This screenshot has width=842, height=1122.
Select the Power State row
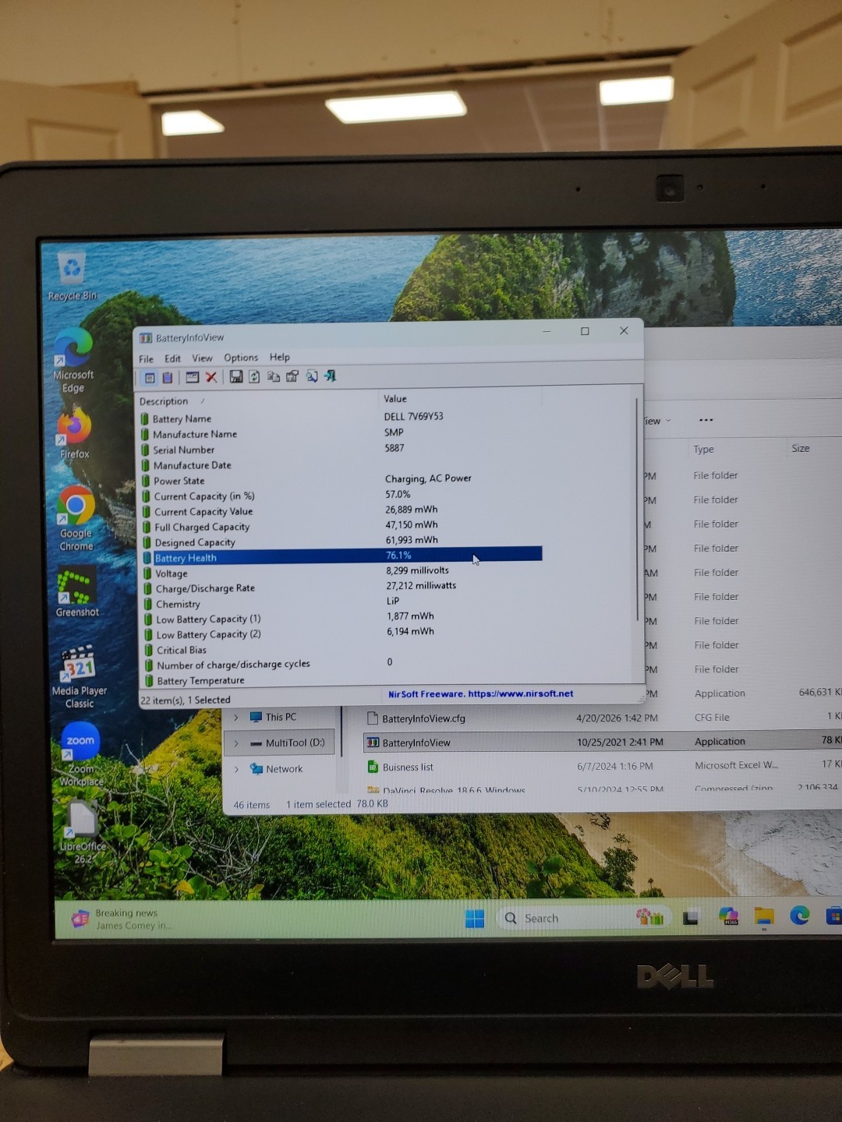341,480
